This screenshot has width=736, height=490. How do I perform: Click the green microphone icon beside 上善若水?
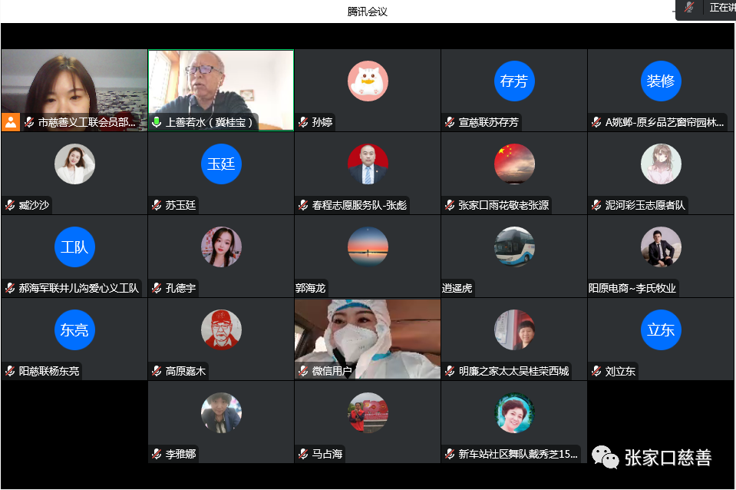click(x=157, y=122)
